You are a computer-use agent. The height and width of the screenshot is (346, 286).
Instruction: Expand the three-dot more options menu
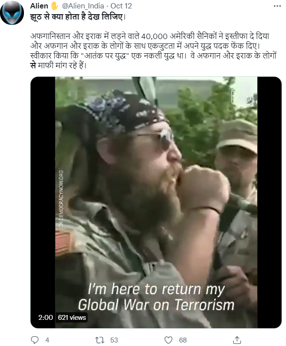coord(277,6)
